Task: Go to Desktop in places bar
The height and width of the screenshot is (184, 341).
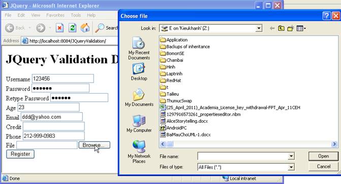Action: click(139, 72)
